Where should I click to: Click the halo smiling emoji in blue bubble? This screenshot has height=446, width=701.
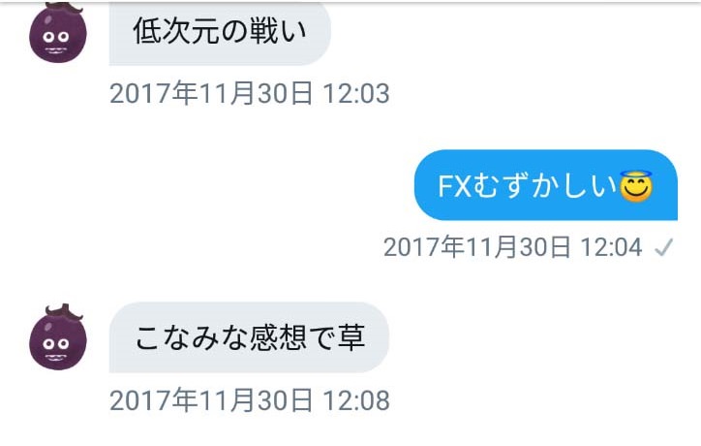(636, 186)
